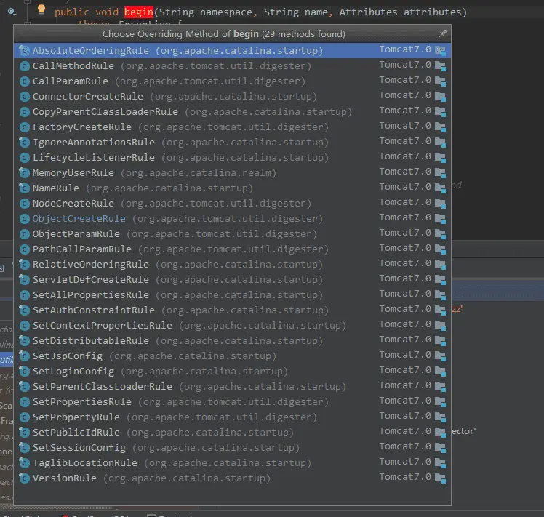This screenshot has height=517, width=544.
Task: Click class icon beside ConnectorCreateRule
Action: click(x=24, y=97)
